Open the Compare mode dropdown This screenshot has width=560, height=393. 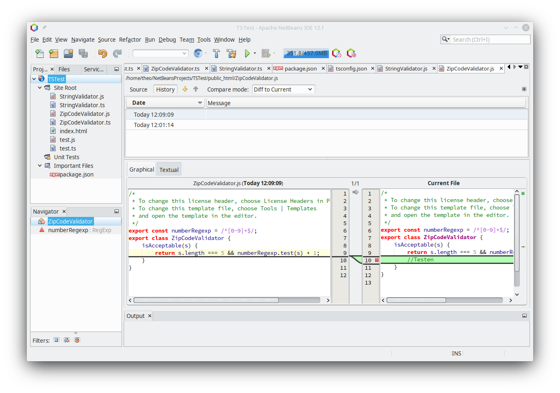284,89
